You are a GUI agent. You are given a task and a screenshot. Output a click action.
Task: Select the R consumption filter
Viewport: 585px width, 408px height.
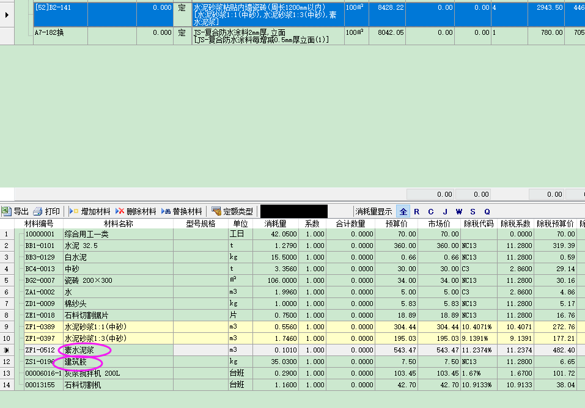417,211
